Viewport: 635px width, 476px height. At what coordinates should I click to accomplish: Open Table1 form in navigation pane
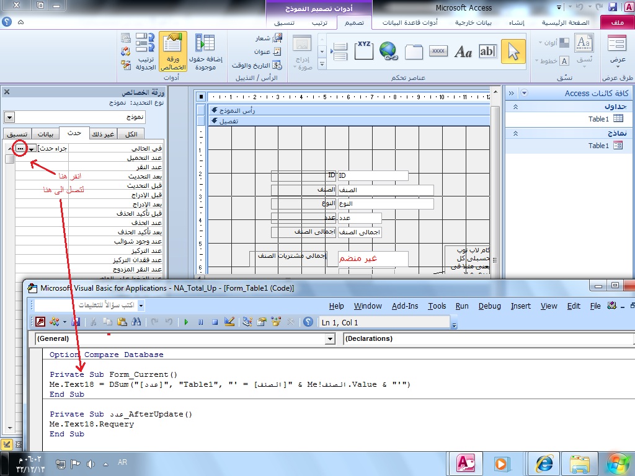pyautogui.click(x=605, y=145)
